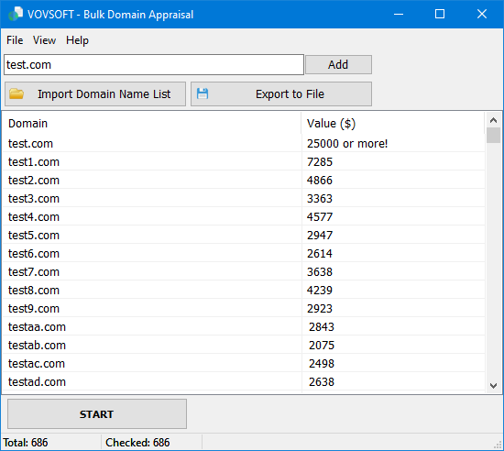The width and height of the screenshot is (504, 451).
Task: Select the testaa.com row
Action: pyautogui.click(x=244, y=326)
